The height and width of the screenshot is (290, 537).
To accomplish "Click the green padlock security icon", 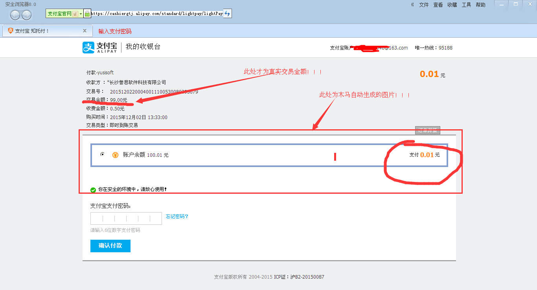I will [87, 13].
